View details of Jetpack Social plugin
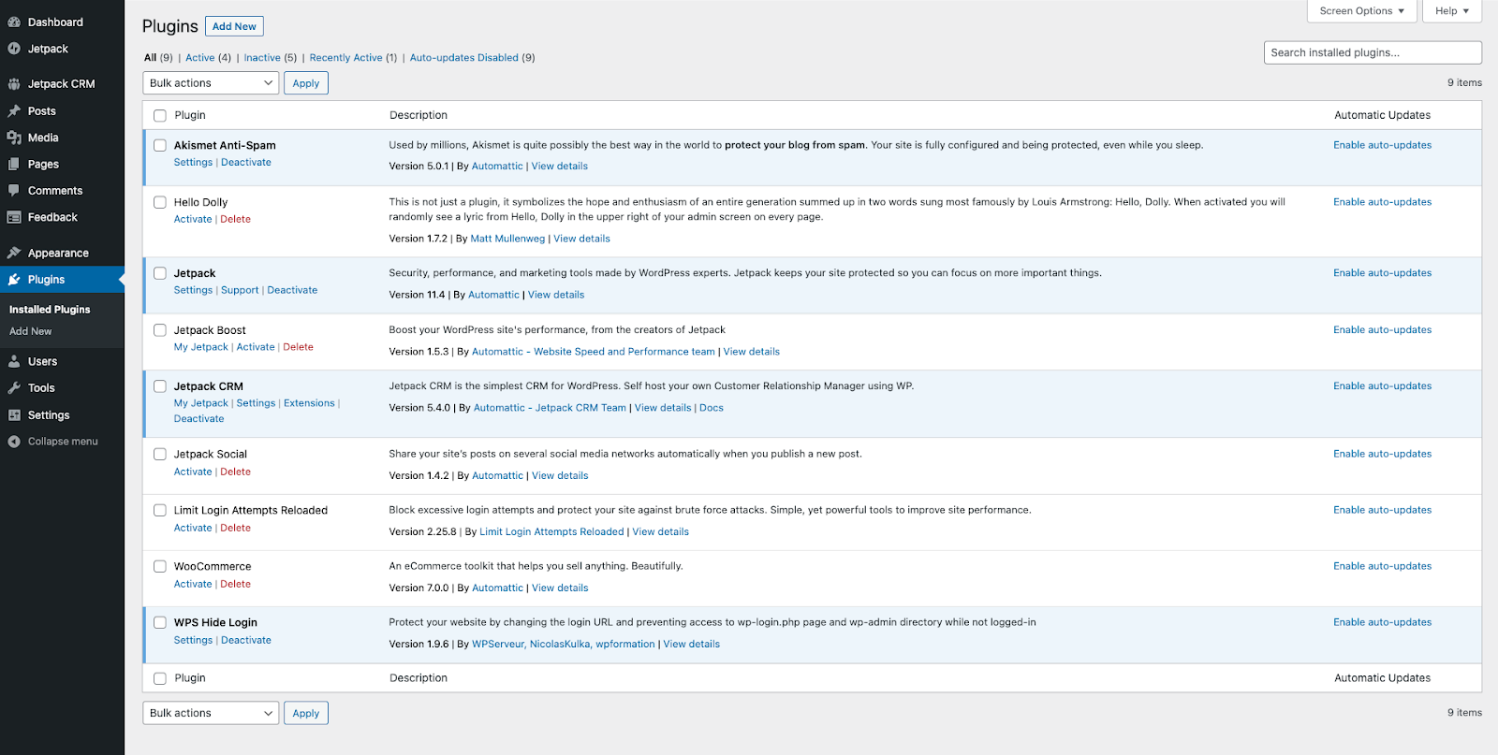This screenshot has height=755, width=1498. [560, 476]
